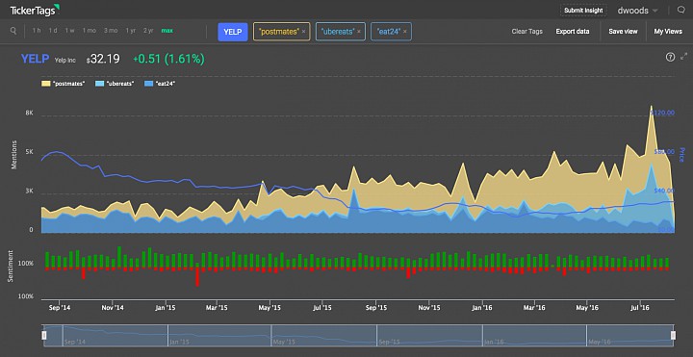Image resolution: width=693 pixels, height=357 pixels.
Task: Click the search magnifier icon
Action: 13,31
